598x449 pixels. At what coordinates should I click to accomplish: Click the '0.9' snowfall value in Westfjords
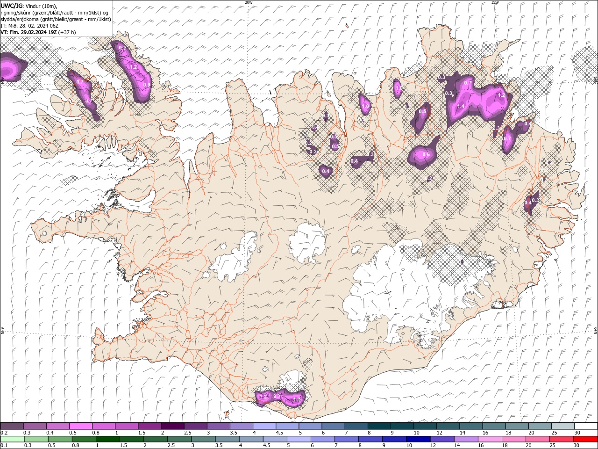point(147,85)
